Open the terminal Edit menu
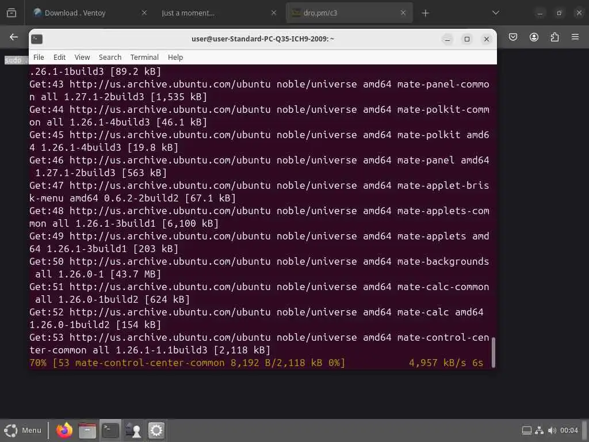Image resolution: width=589 pixels, height=442 pixels. (x=59, y=57)
